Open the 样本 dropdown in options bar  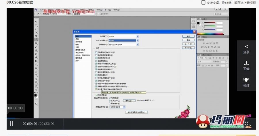84,14
